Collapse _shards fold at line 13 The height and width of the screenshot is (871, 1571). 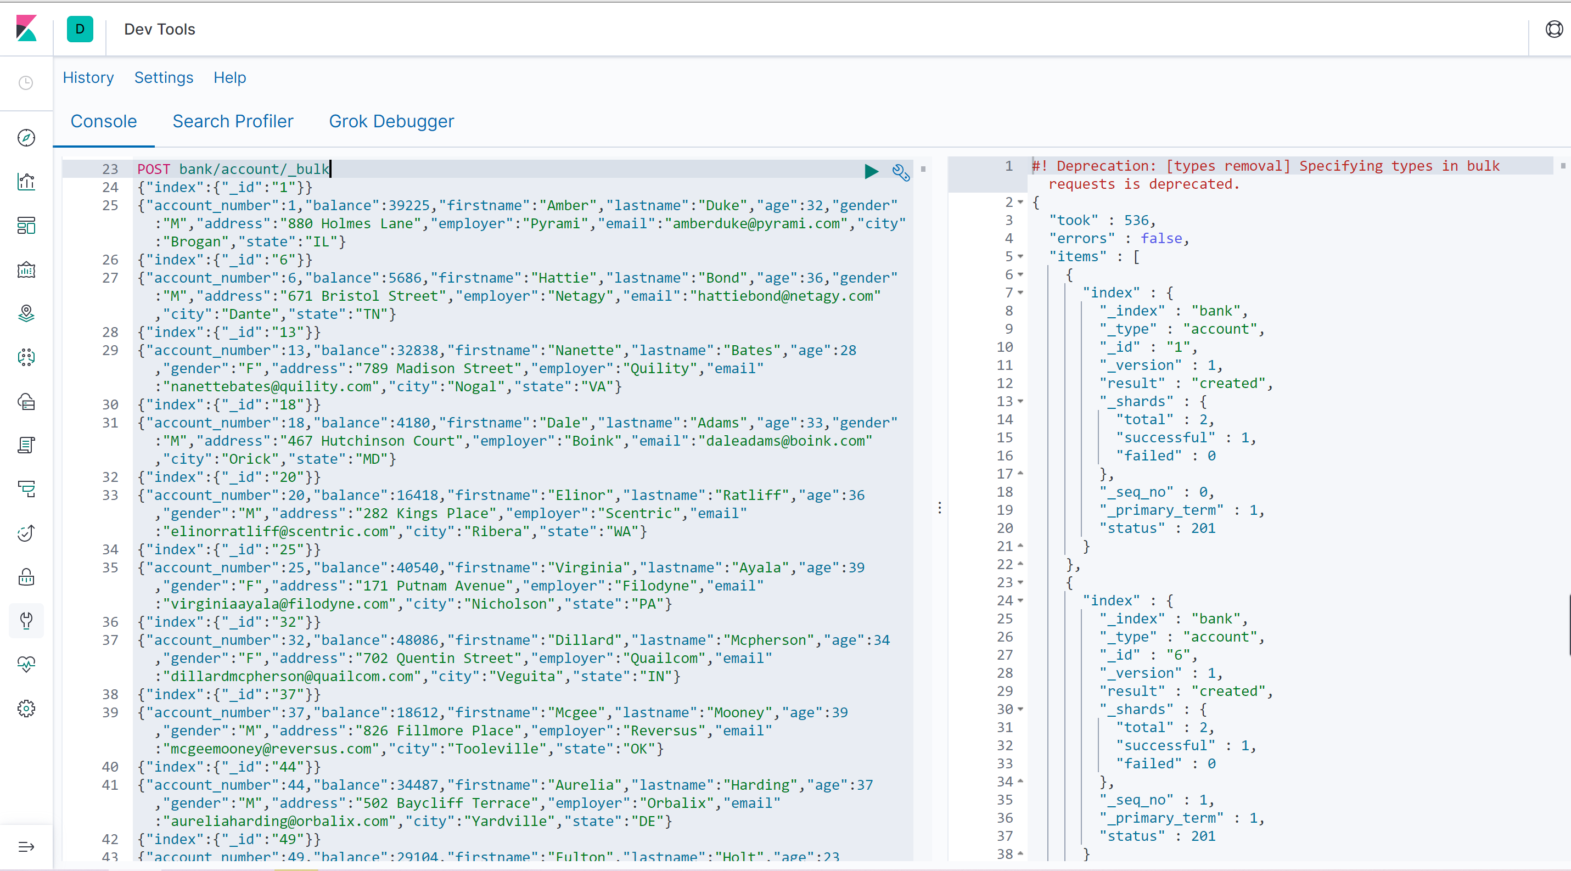point(1021,401)
